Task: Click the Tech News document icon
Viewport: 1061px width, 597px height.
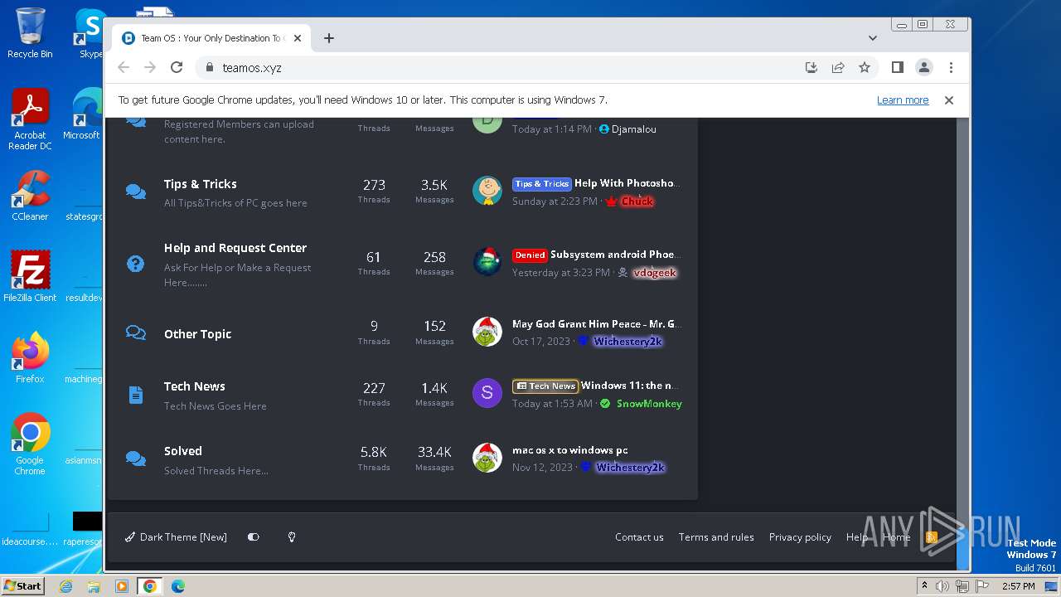Action: [x=136, y=395]
